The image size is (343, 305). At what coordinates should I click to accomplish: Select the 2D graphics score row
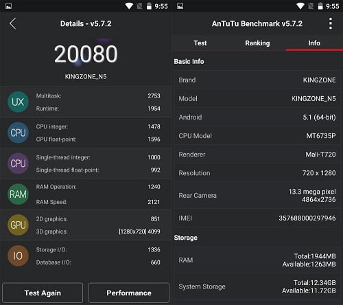point(98,219)
